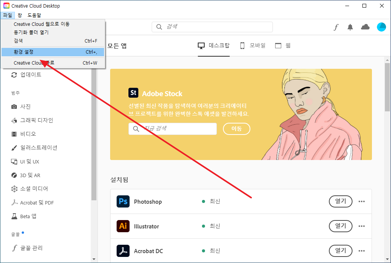Choose Creative Cloud 웹으로 이동
This screenshot has height=263, width=391.
(x=53, y=24)
